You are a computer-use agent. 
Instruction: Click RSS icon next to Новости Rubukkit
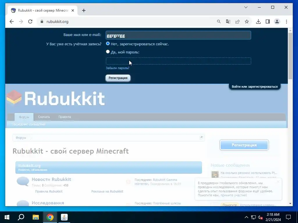pyautogui.click(x=128, y=182)
